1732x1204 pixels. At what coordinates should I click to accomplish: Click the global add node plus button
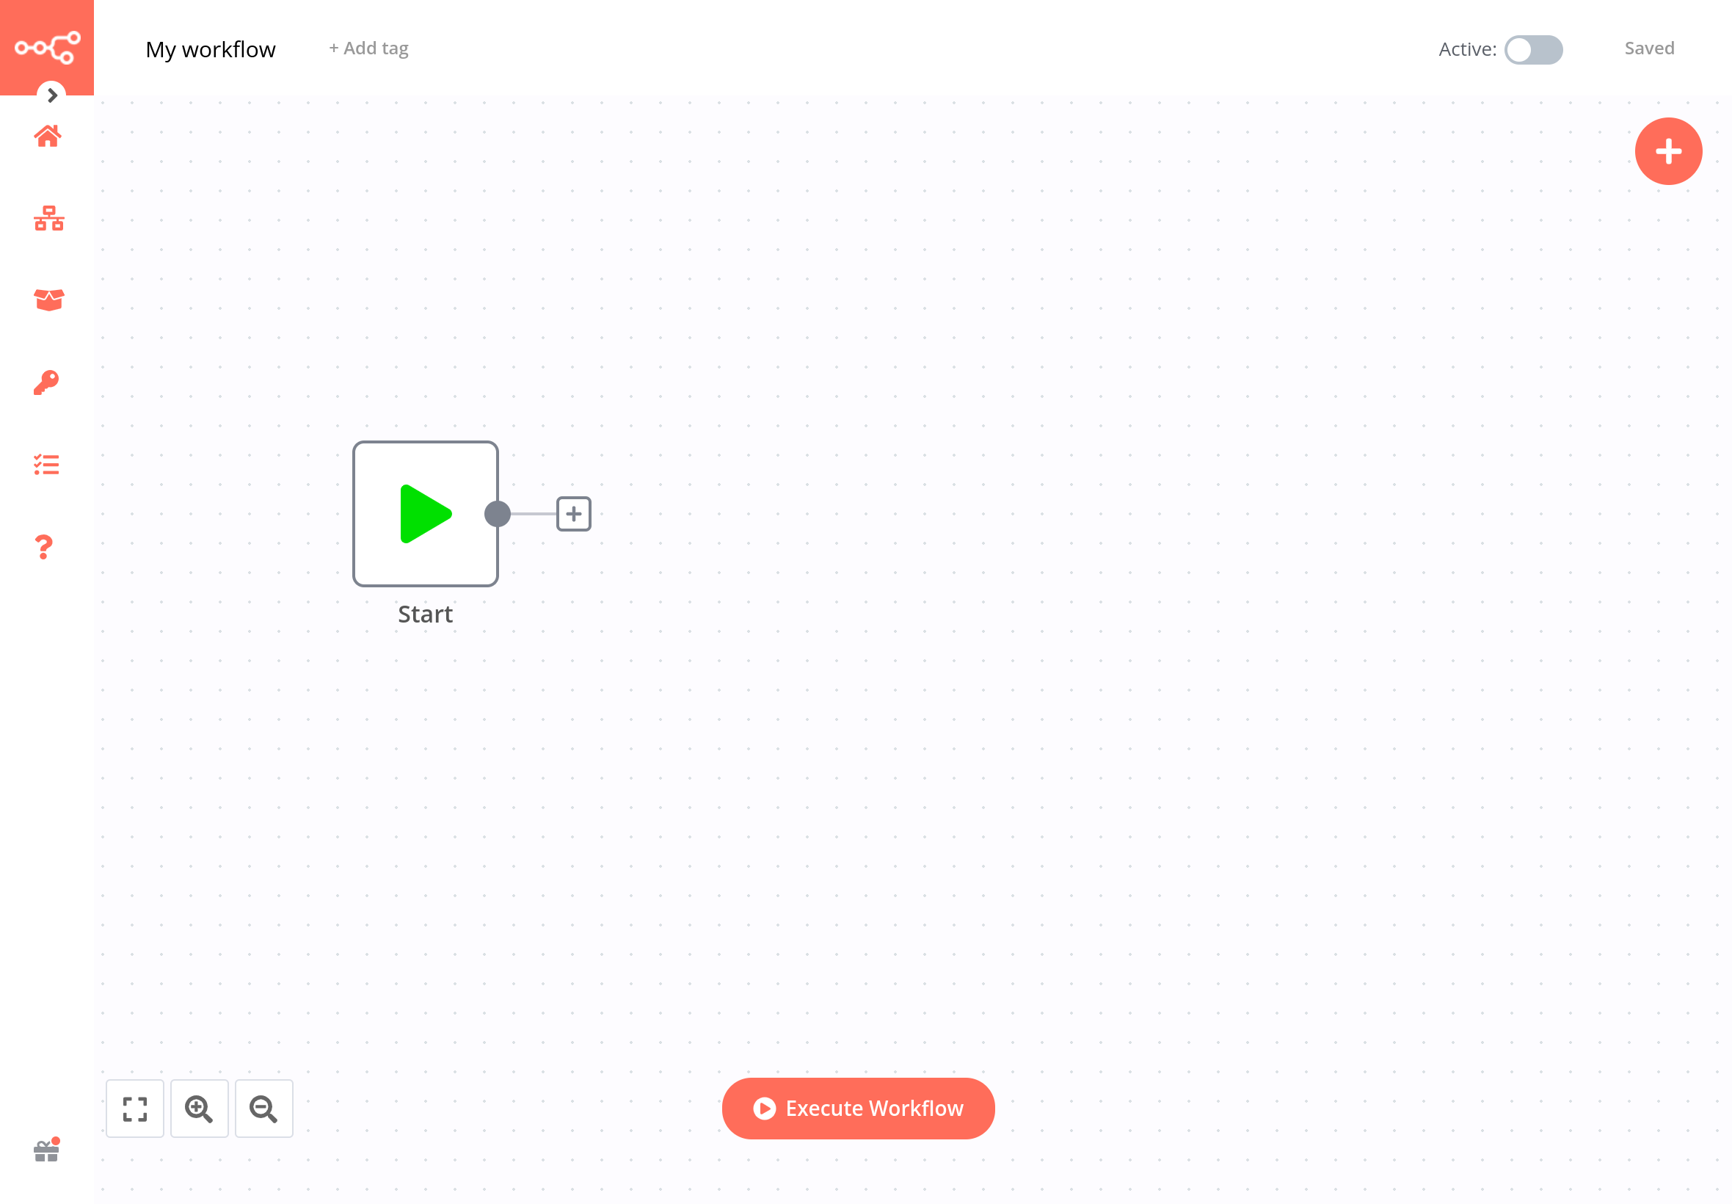1667,151
